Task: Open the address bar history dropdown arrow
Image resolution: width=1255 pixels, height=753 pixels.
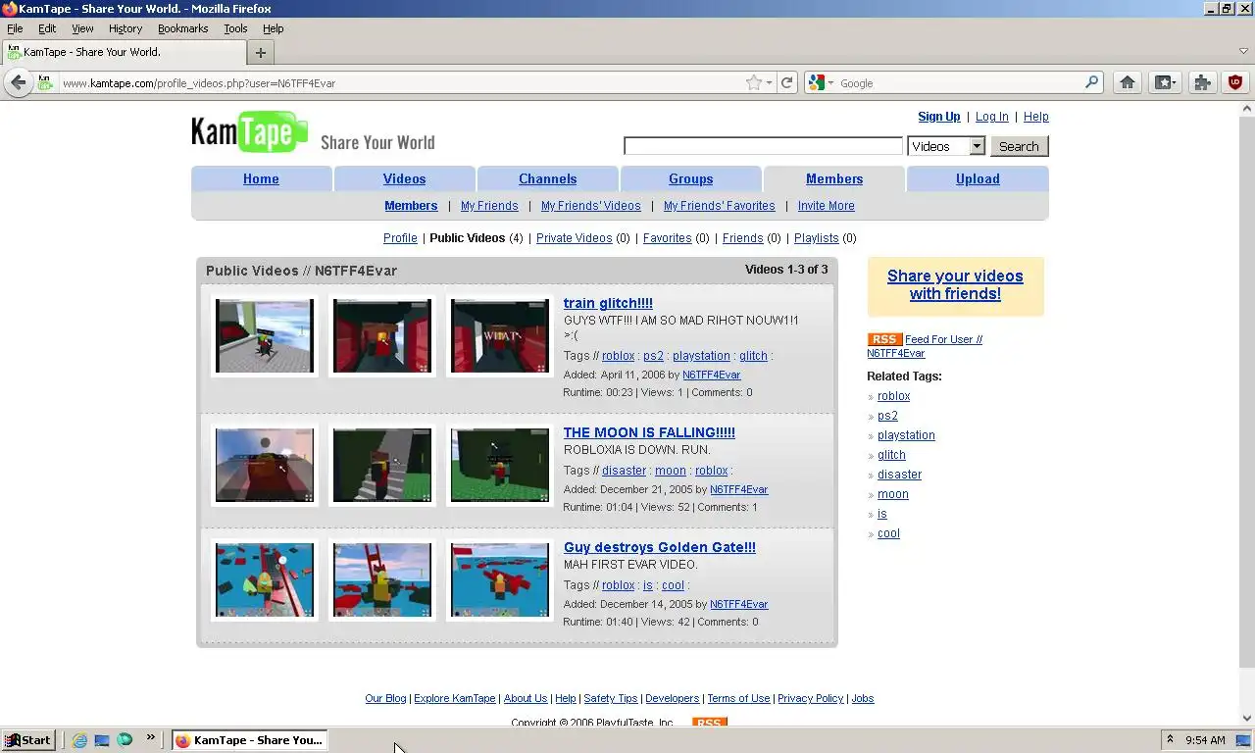Action: pyautogui.click(x=770, y=83)
